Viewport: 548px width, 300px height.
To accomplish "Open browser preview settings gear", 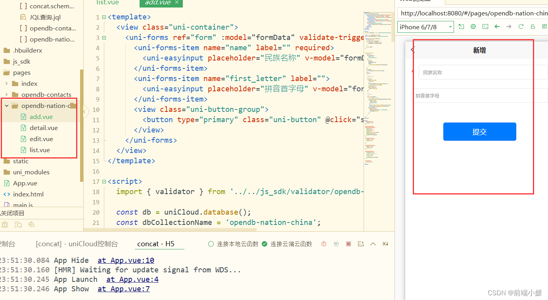I will point(473,26).
